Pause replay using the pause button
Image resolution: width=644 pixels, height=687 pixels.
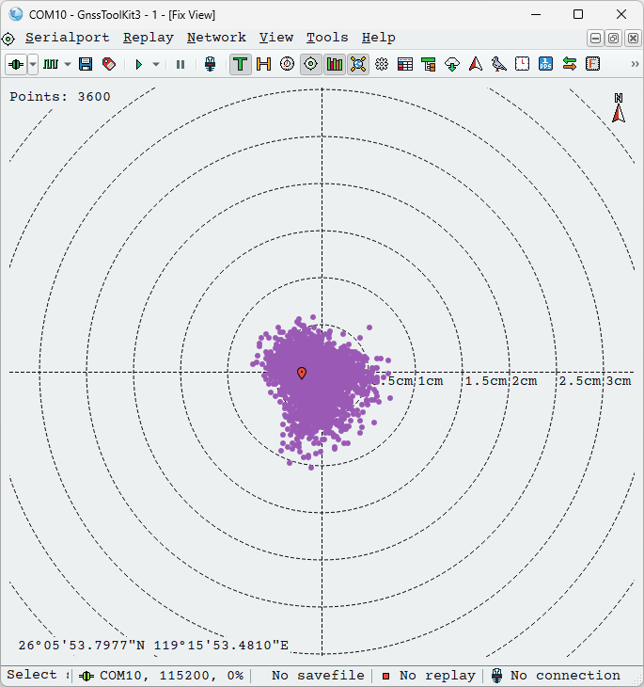click(181, 64)
